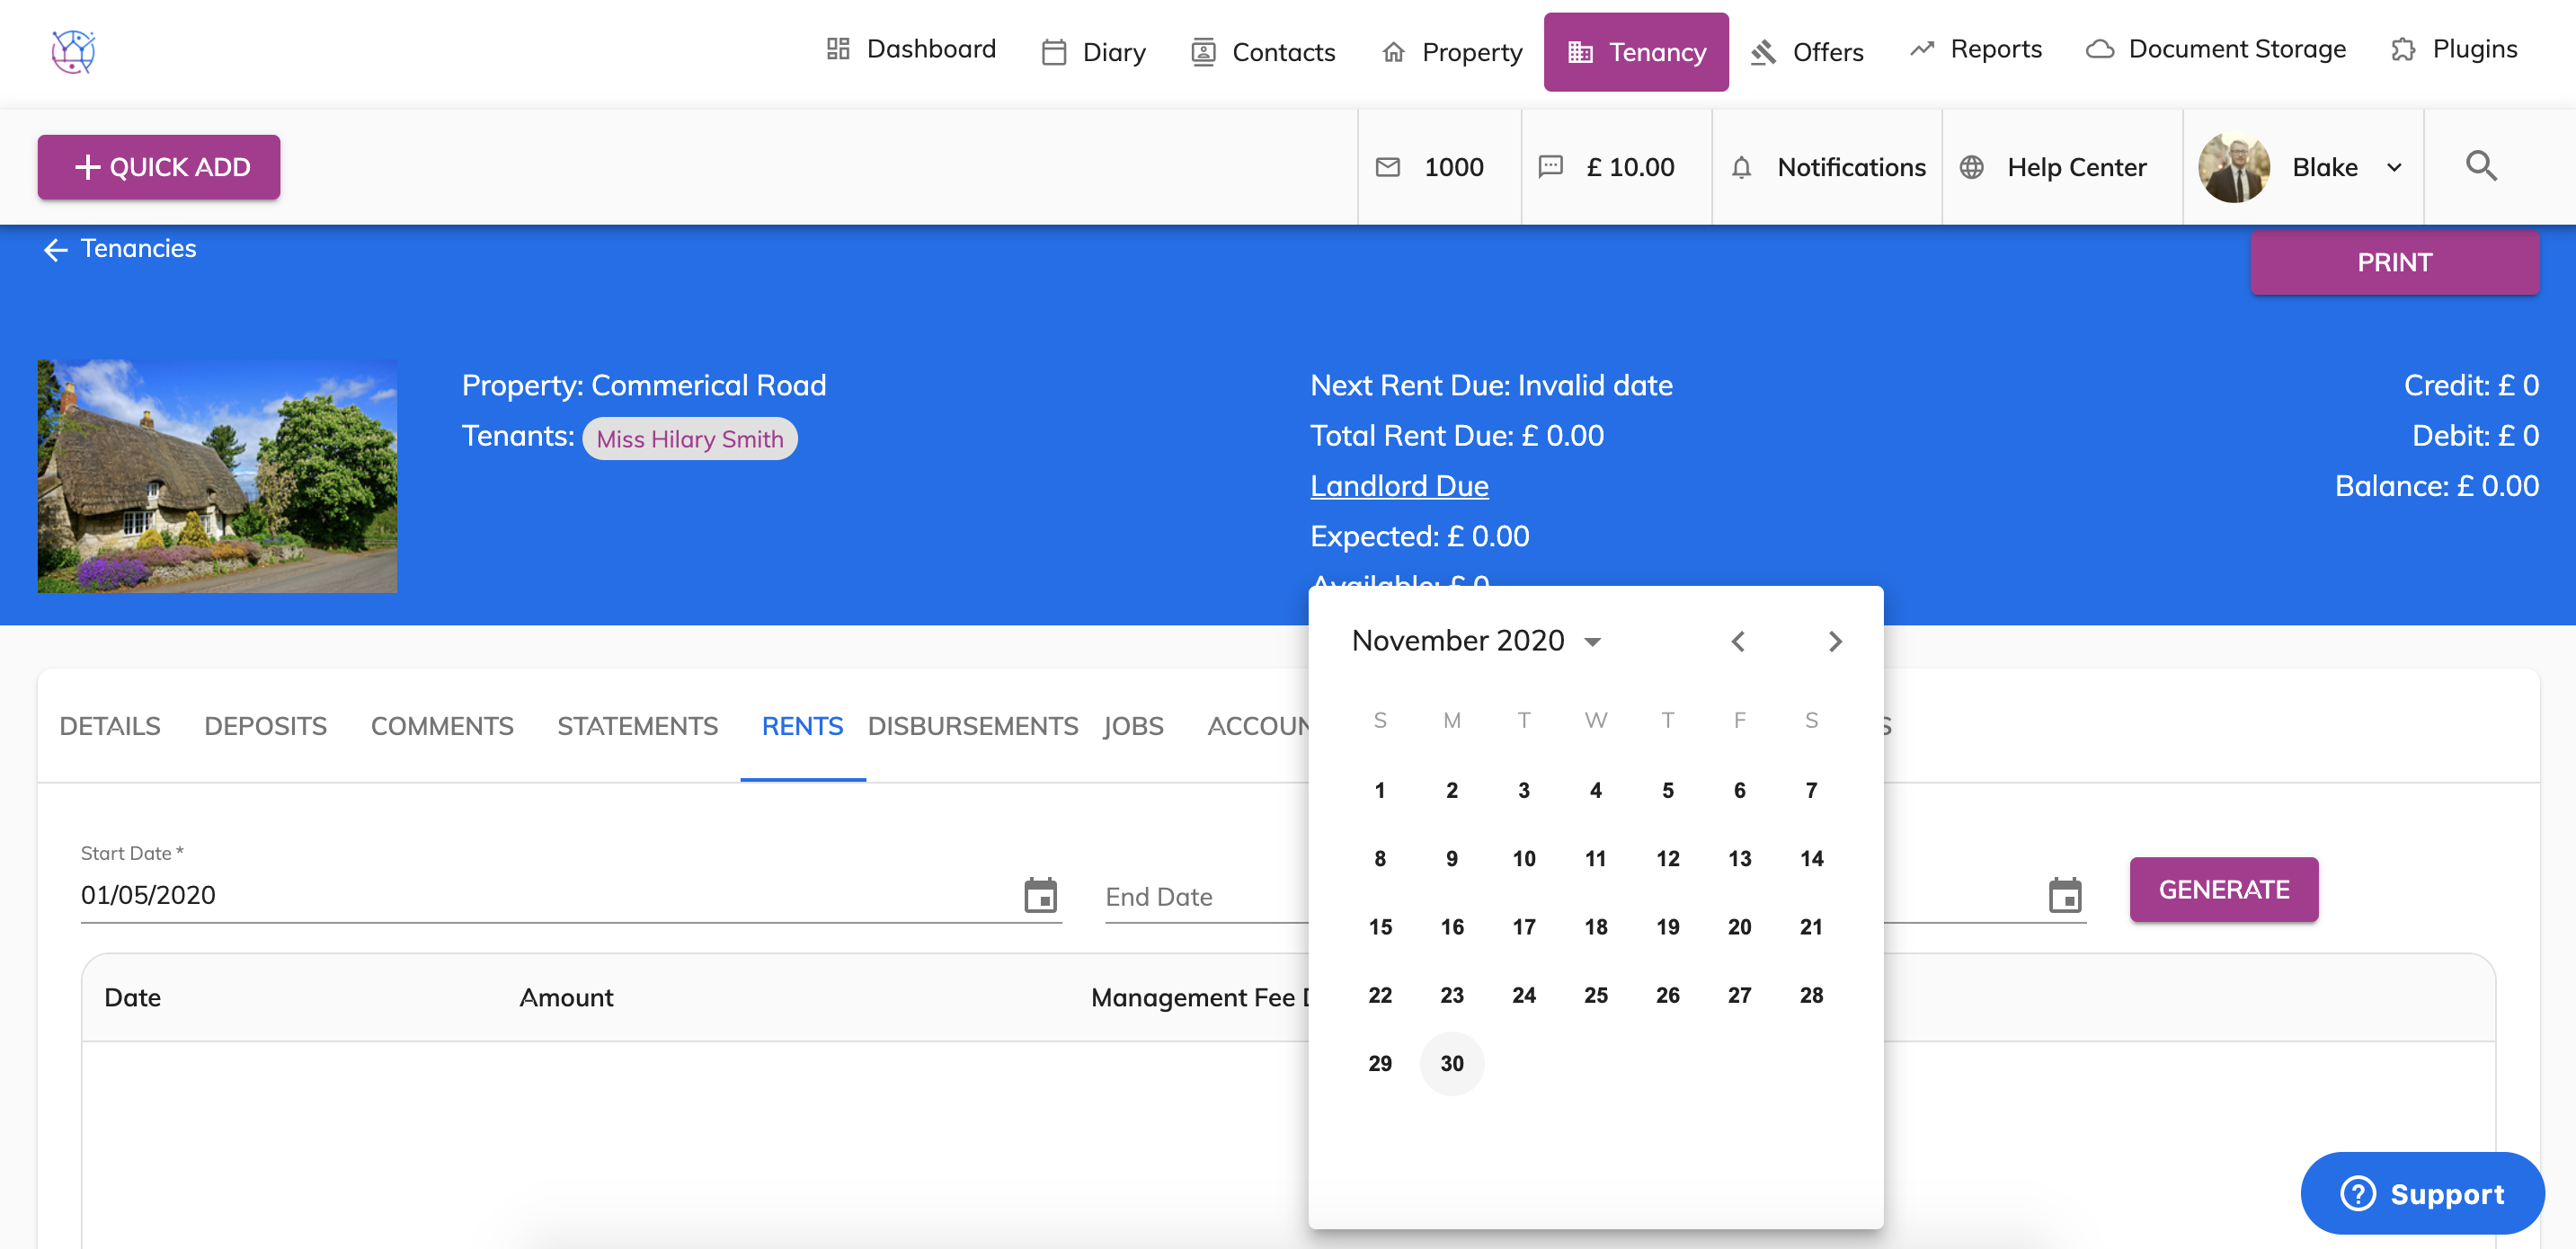Click the Help Center globe icon

tap(1971, 167)
